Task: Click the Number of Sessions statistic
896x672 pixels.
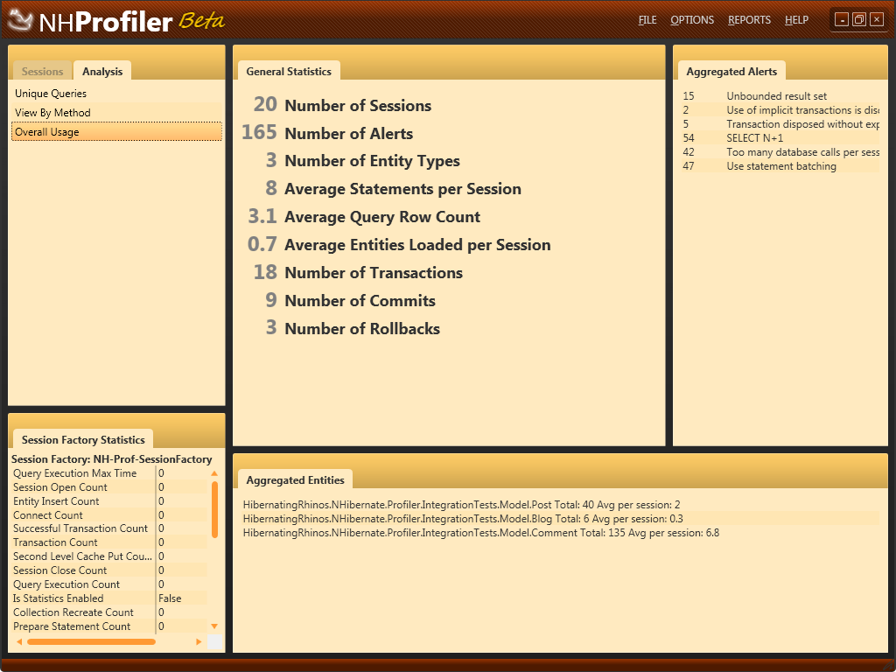Action: coord(342,105)
